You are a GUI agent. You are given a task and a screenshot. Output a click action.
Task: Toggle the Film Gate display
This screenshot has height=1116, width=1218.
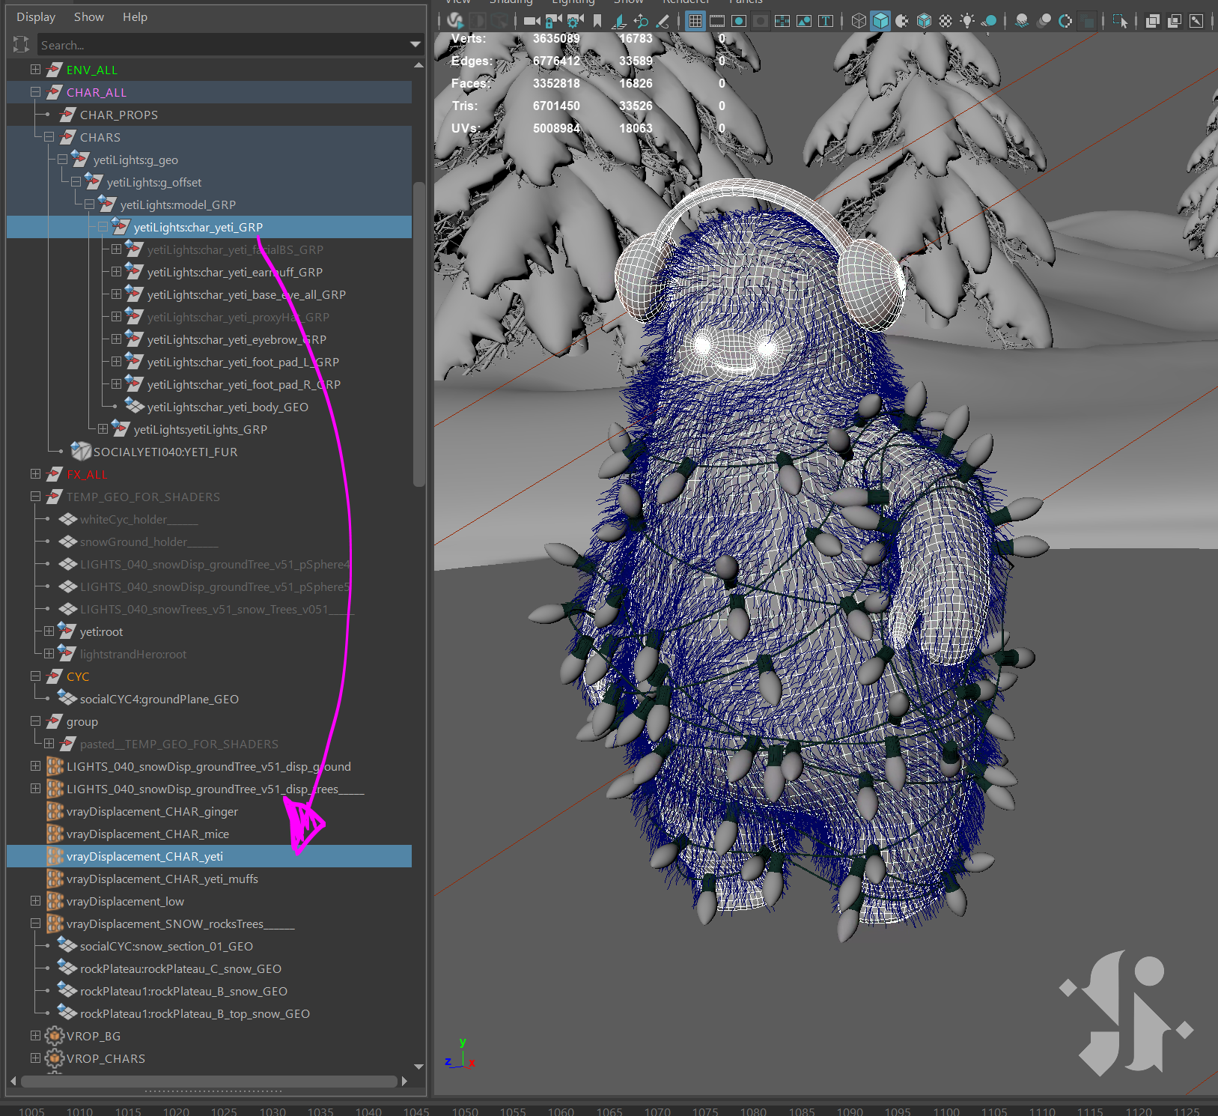tap(717, 21)
